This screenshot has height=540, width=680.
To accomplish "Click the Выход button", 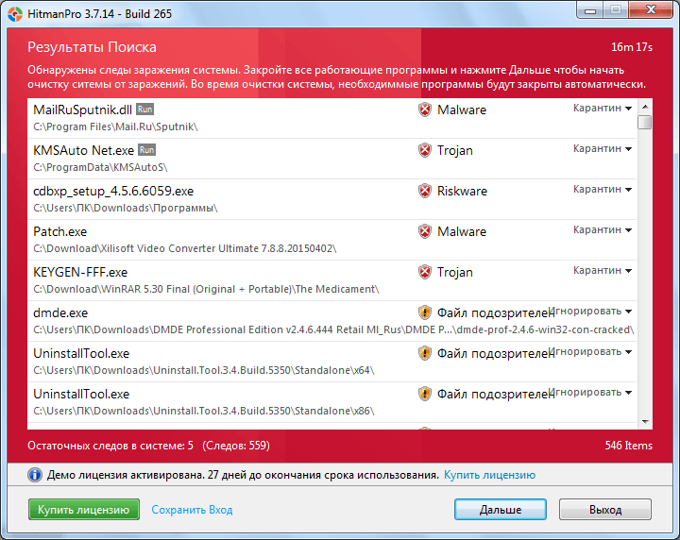I will [x=605, y=509].
